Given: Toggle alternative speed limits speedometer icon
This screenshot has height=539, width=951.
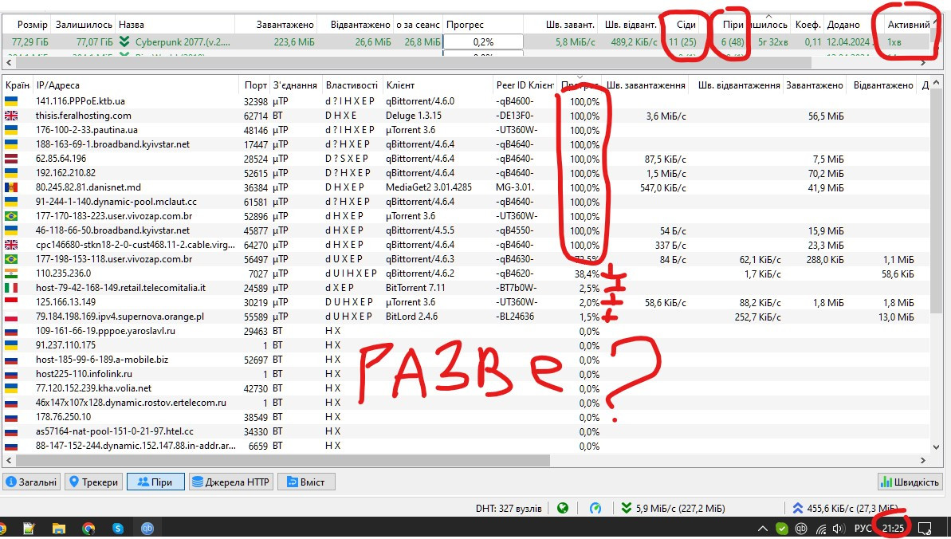Looking at the screenshot, I should pyautogui.click(x=595, y=508).
